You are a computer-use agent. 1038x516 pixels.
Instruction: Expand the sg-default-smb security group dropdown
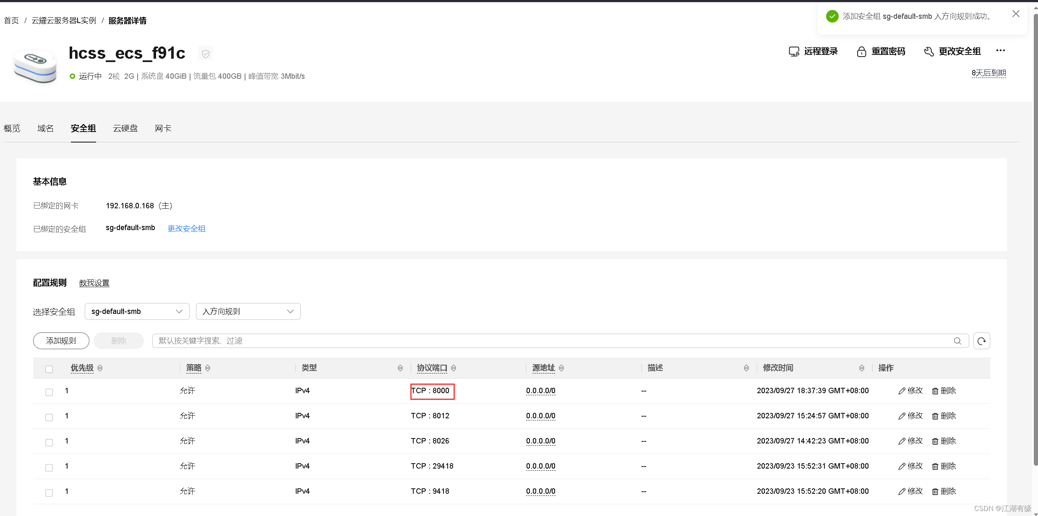(137, 311)
